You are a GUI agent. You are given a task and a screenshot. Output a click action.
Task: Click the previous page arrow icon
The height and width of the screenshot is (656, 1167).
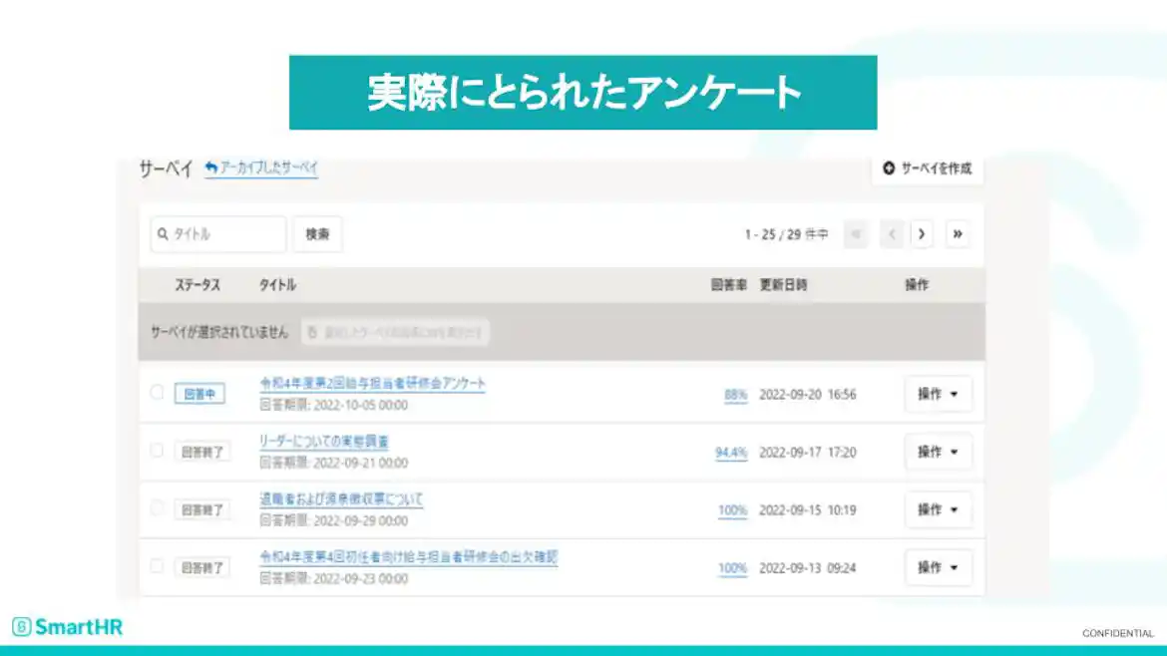(891, 234)
